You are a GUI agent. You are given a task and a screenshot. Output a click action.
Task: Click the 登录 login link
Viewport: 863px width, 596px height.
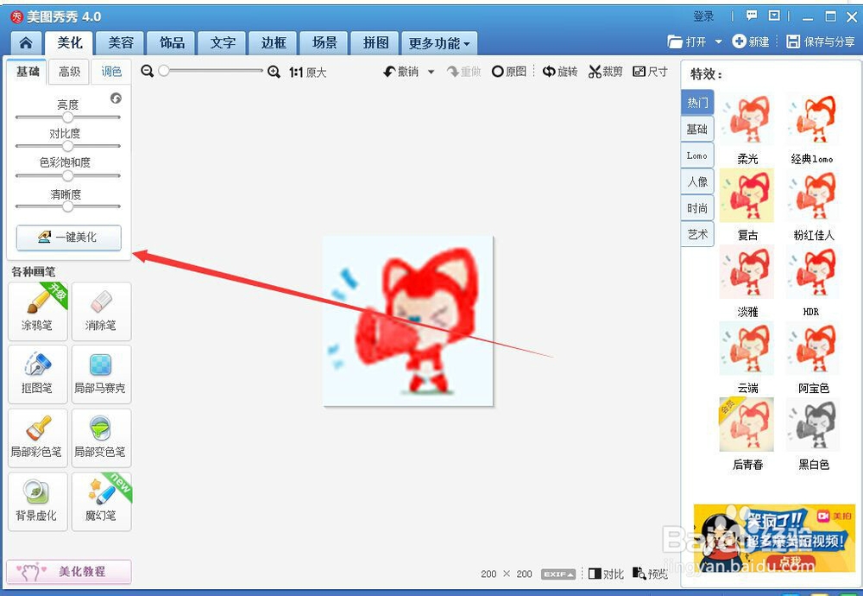click(702, 16)
